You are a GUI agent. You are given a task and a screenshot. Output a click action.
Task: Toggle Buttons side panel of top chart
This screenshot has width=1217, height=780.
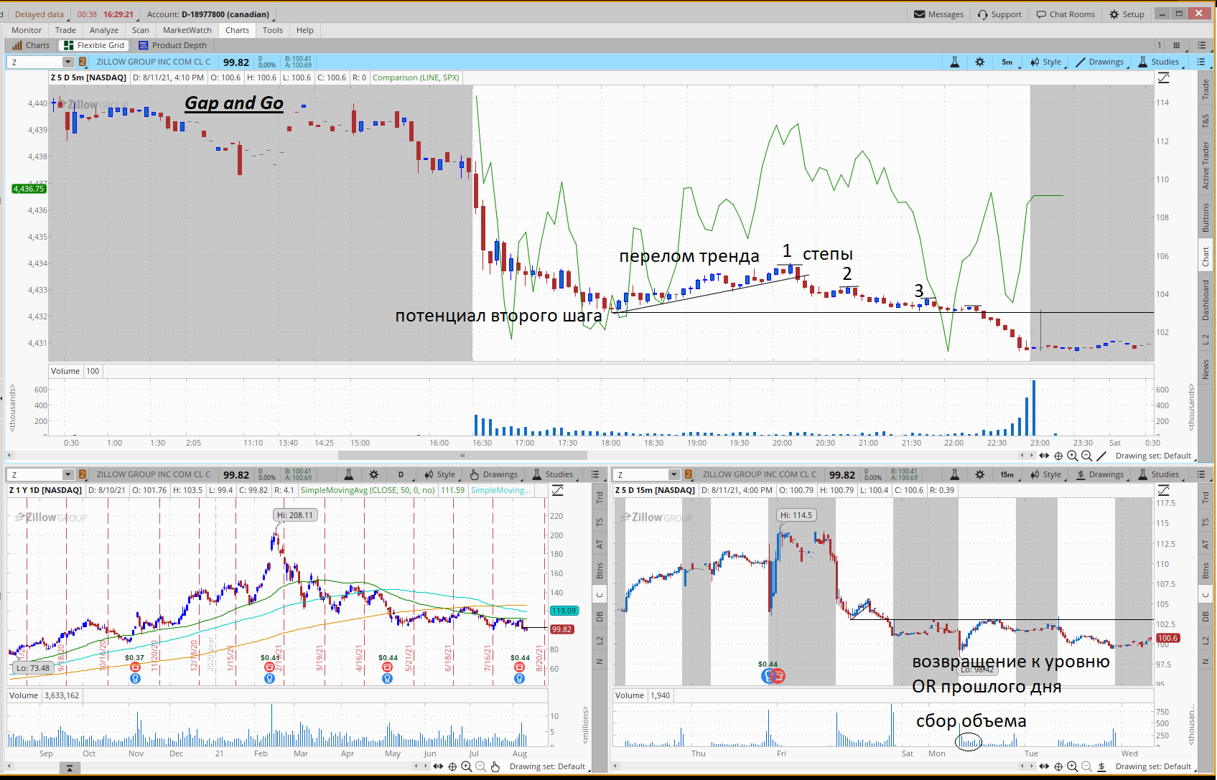tap(1206, 217)
